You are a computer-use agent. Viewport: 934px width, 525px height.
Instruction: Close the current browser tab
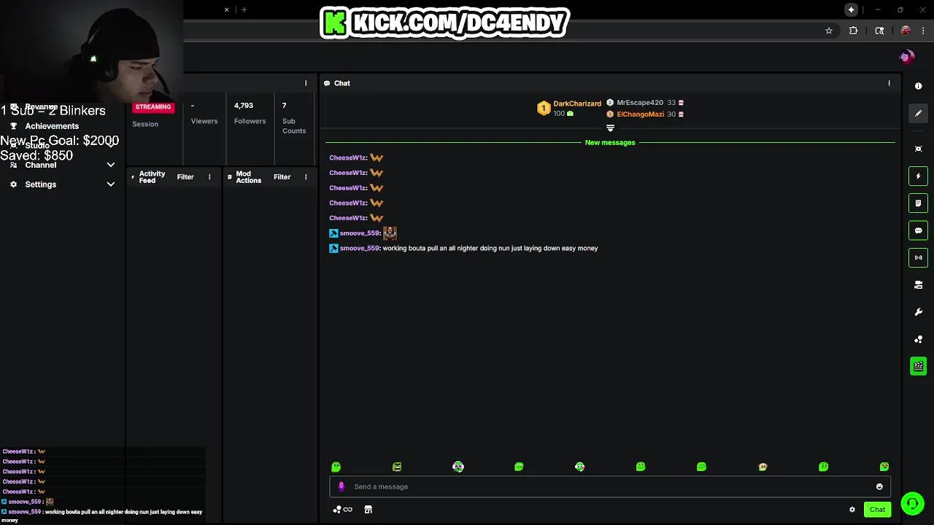[226, 10]
